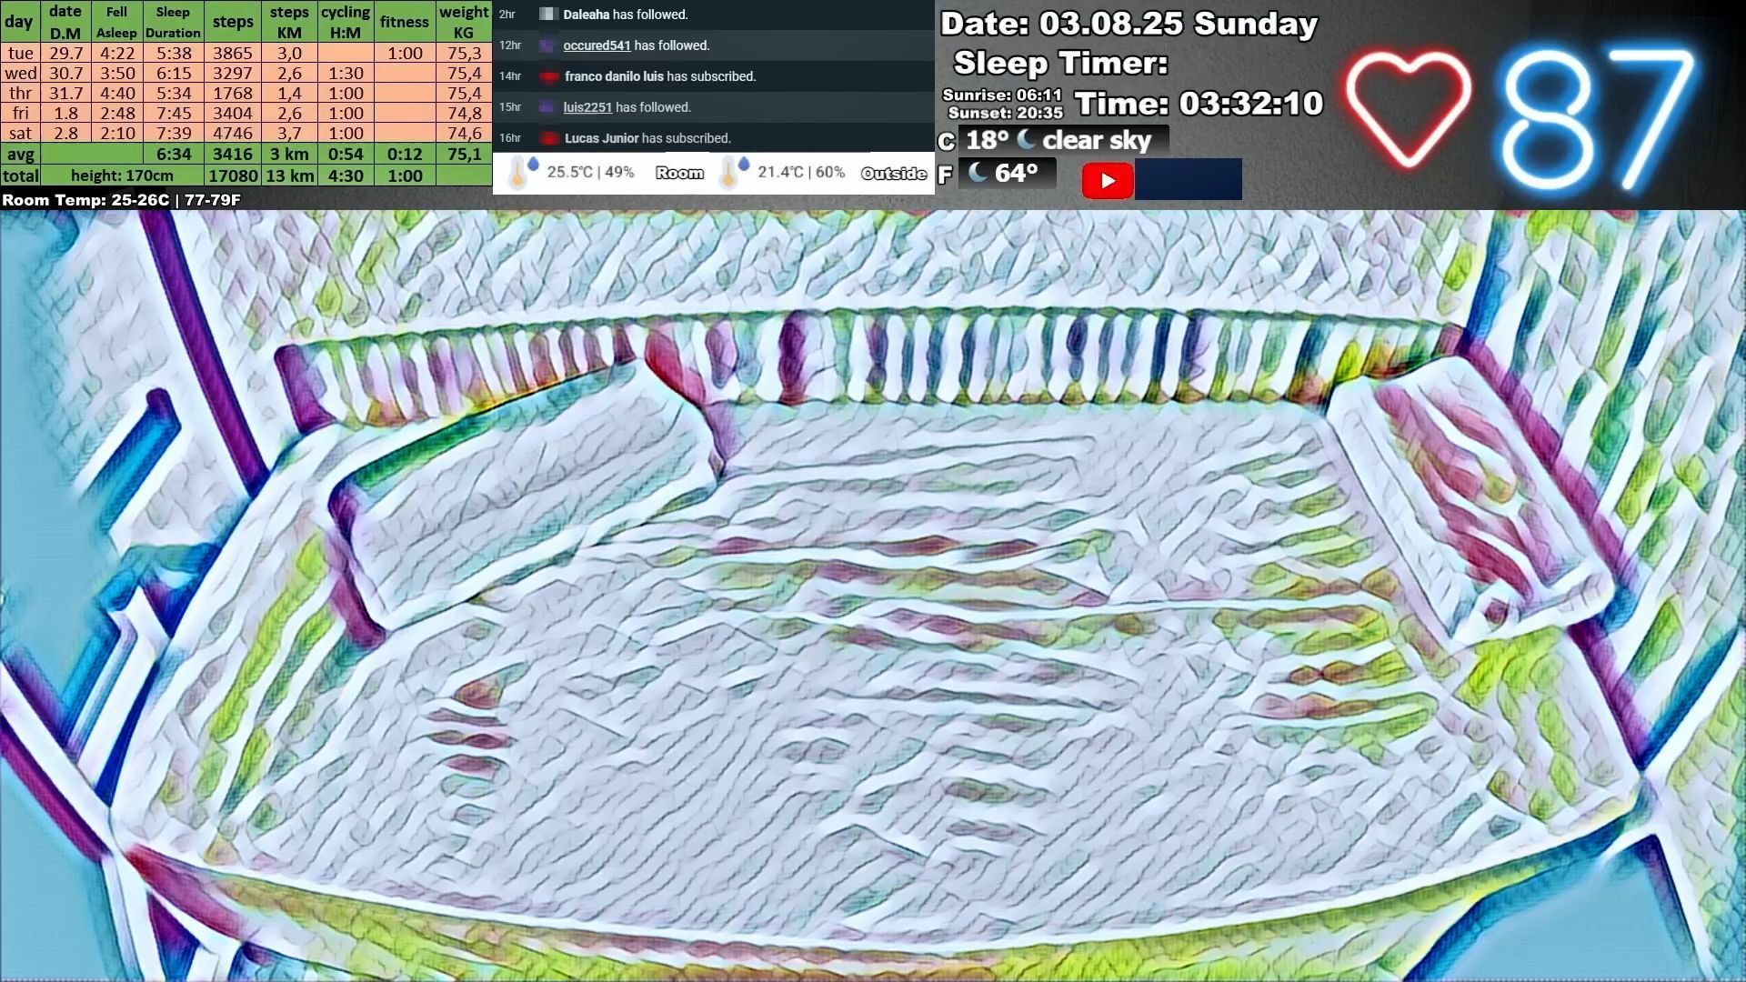Click the Time: 03:32:10 clock
Image resolution: width=1746 pixels, height=982 pixels.
pyautogui.click(x=1199, y=103)
